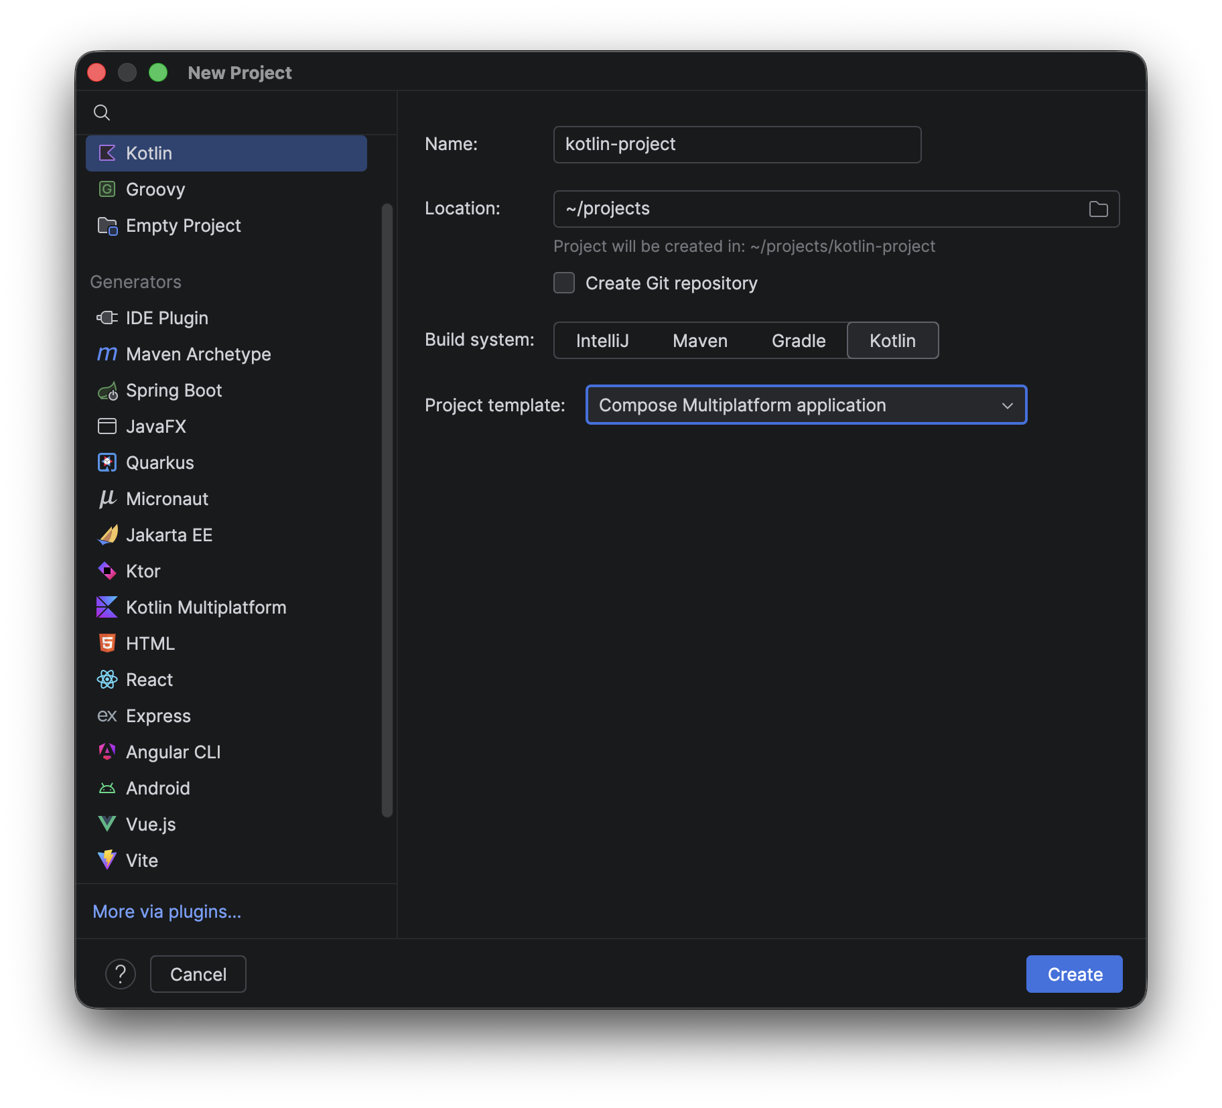Choose the Empty Project folder icon
The height and width of the screenshot is (1108, 1222).
click(107, 226)
